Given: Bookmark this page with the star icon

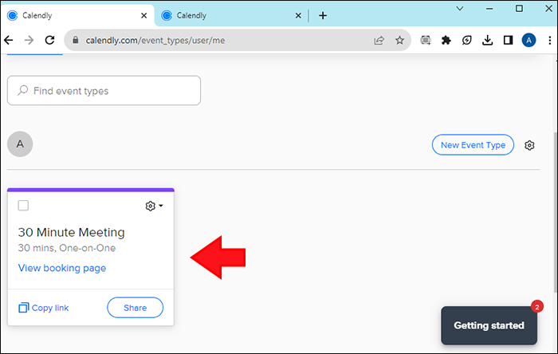Looking at the screenshot, I should (x=399, y=40).
